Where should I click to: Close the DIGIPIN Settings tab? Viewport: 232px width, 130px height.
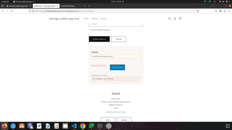tap(85, 6)
